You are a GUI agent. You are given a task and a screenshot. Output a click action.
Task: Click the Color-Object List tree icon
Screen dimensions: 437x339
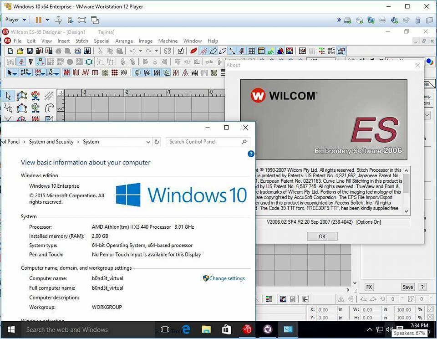click(322, 51)
